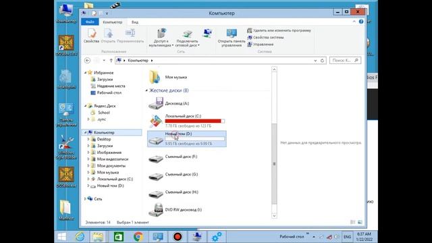Viewport: 432px width, 243px height.
Task: Select the Новый том (D:) drive icon
Action: [x=156, y=140]
